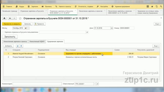
Task: Close the document form with X
Action: (x=161, y=18)
